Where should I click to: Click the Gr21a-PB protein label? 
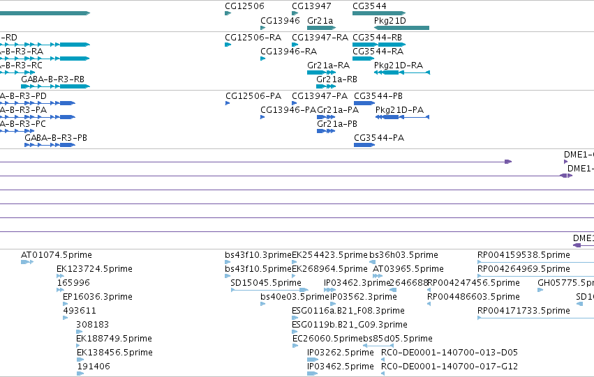coord(337,124)
